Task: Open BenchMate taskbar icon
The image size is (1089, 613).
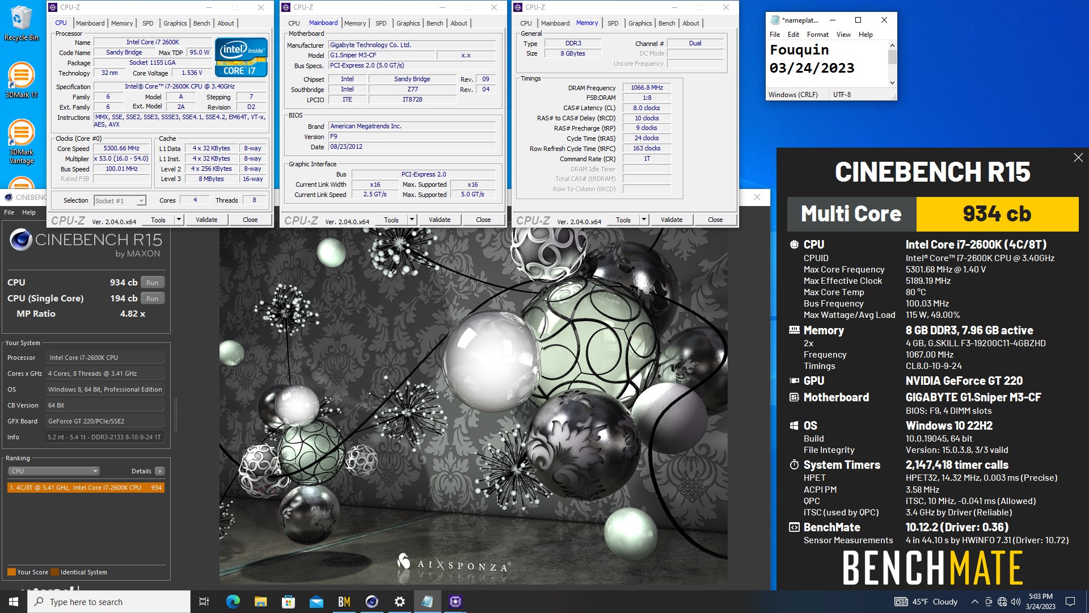Action: tap(344, 602)
